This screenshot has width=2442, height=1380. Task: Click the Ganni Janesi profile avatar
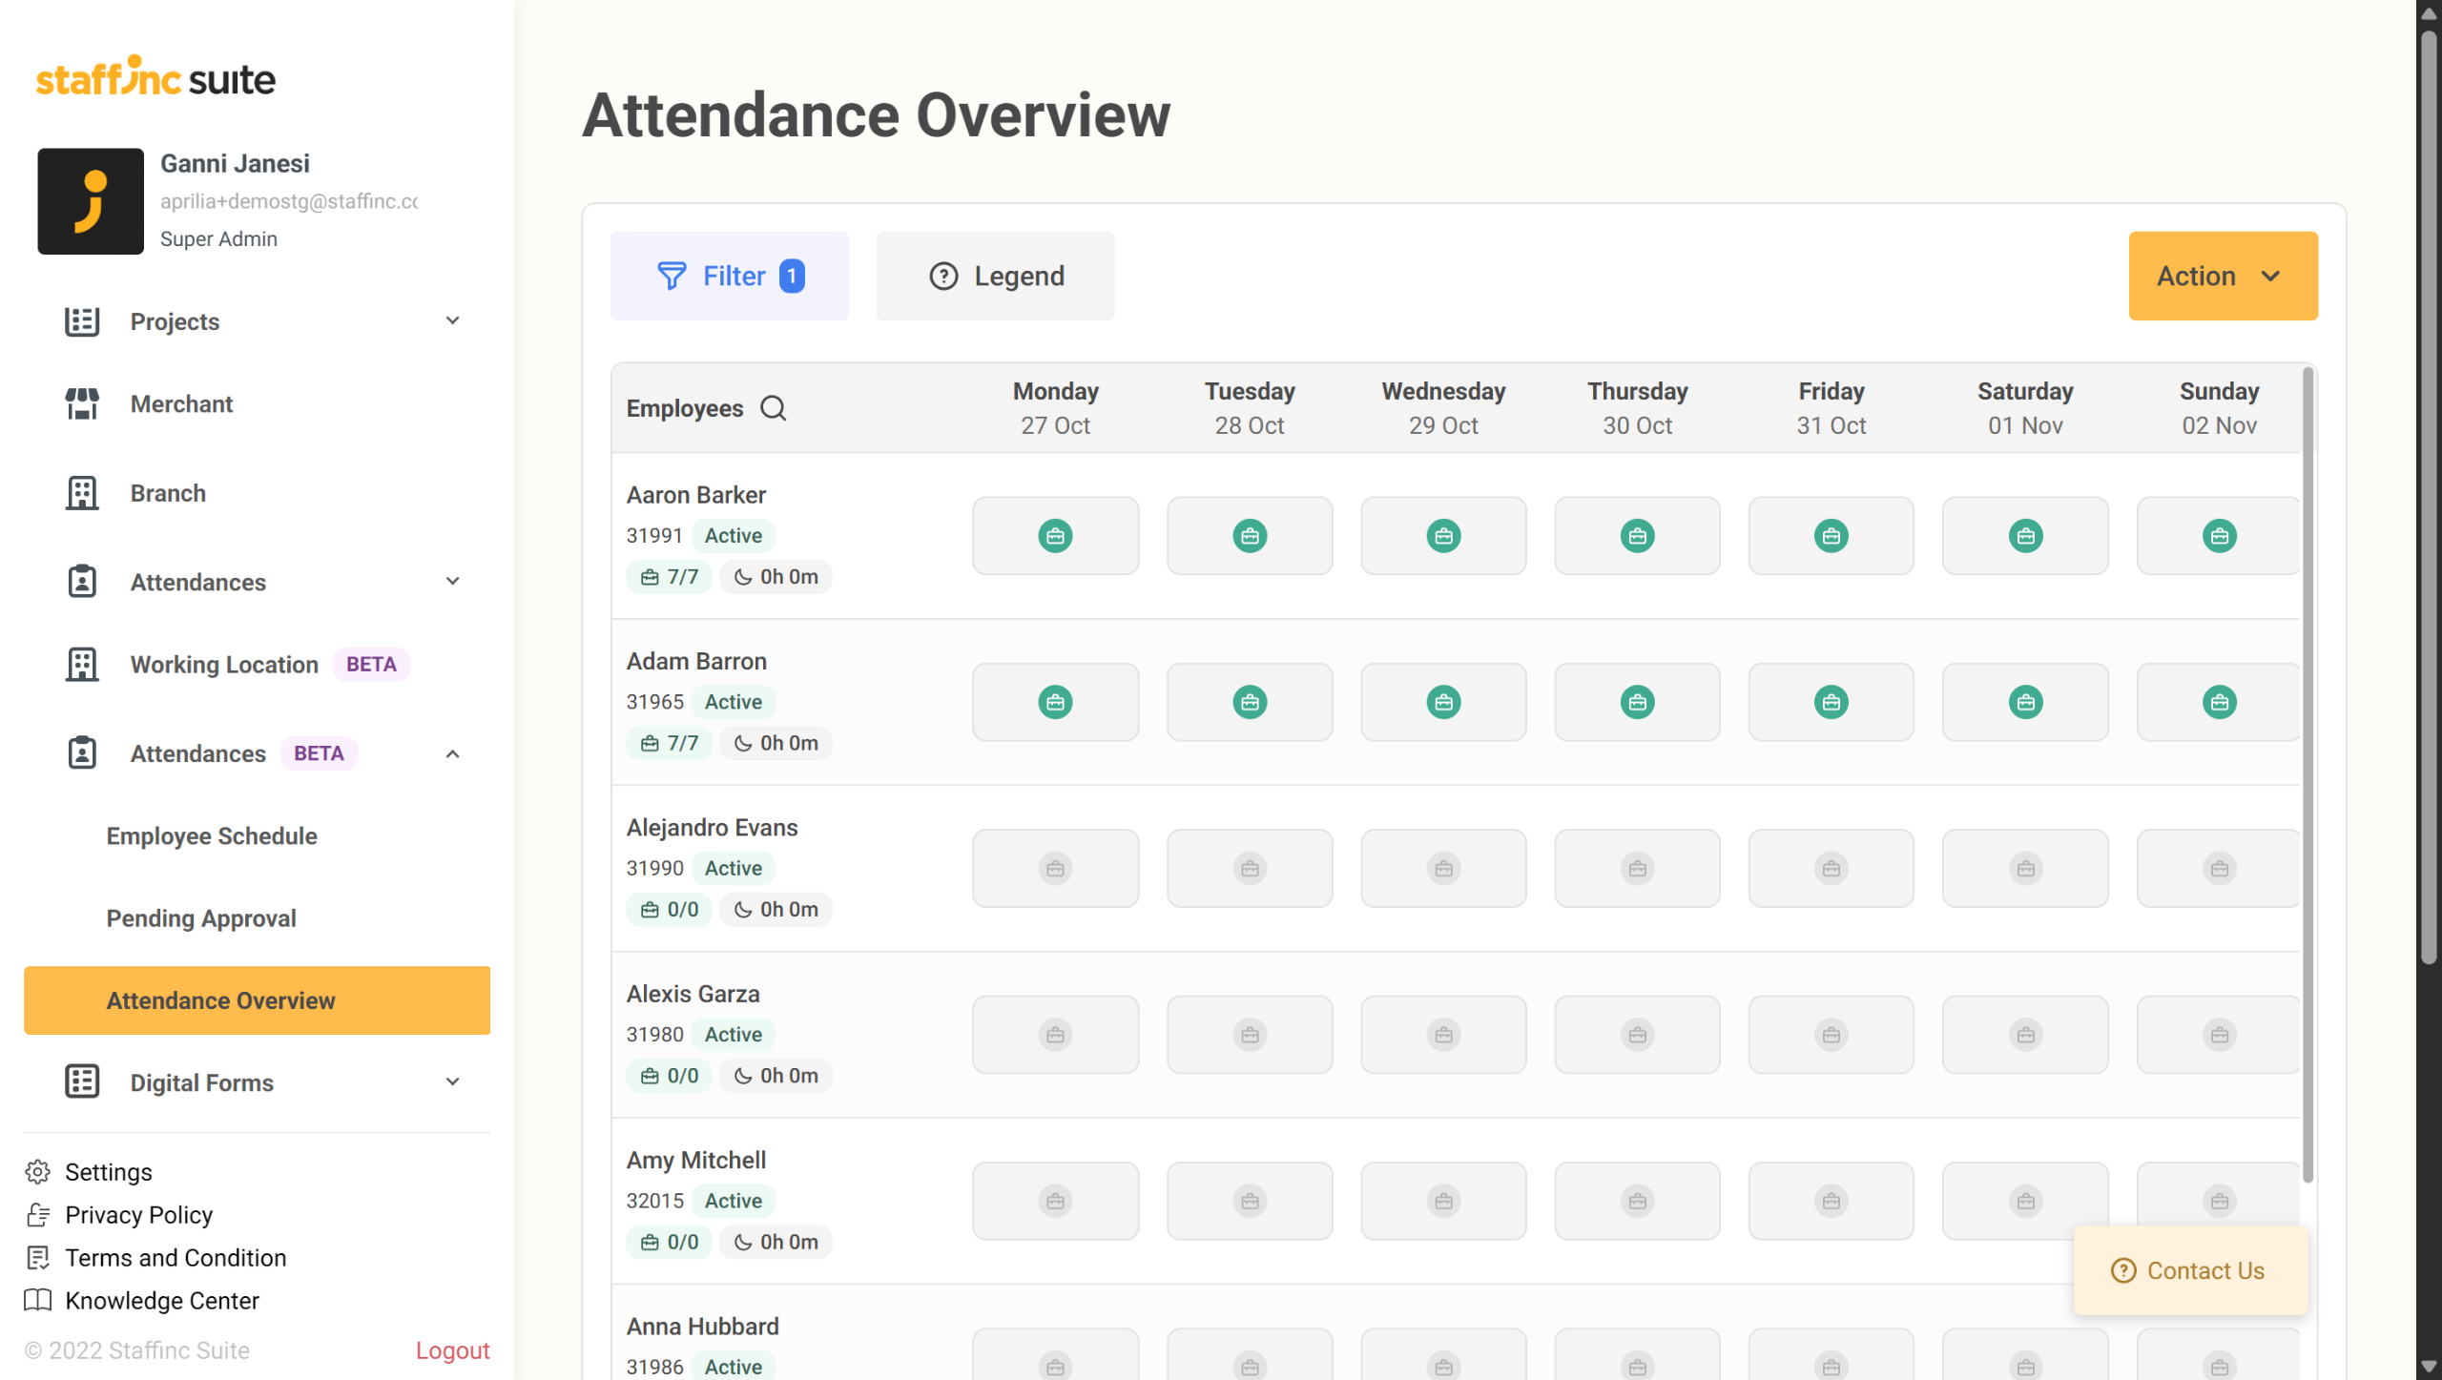pos(91,201)
